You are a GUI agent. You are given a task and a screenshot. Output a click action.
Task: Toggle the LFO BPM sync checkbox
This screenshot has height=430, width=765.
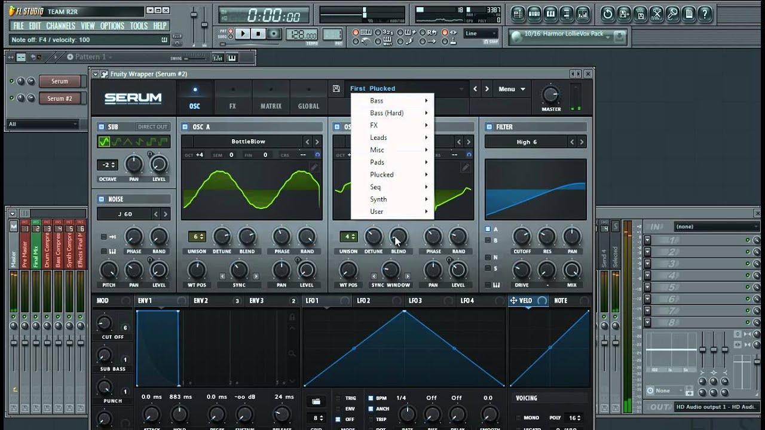tap(371, 398)
